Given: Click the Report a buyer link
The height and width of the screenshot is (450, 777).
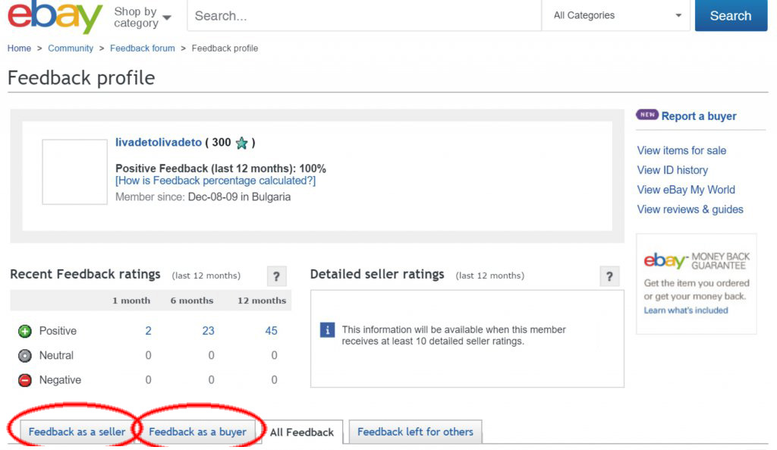Looking at the screenshot, I should click(x=698, y=116).
